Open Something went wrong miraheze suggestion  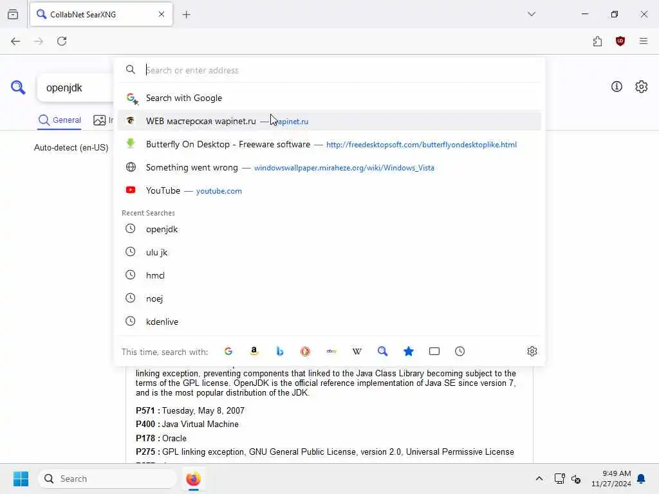pos(329,167)
